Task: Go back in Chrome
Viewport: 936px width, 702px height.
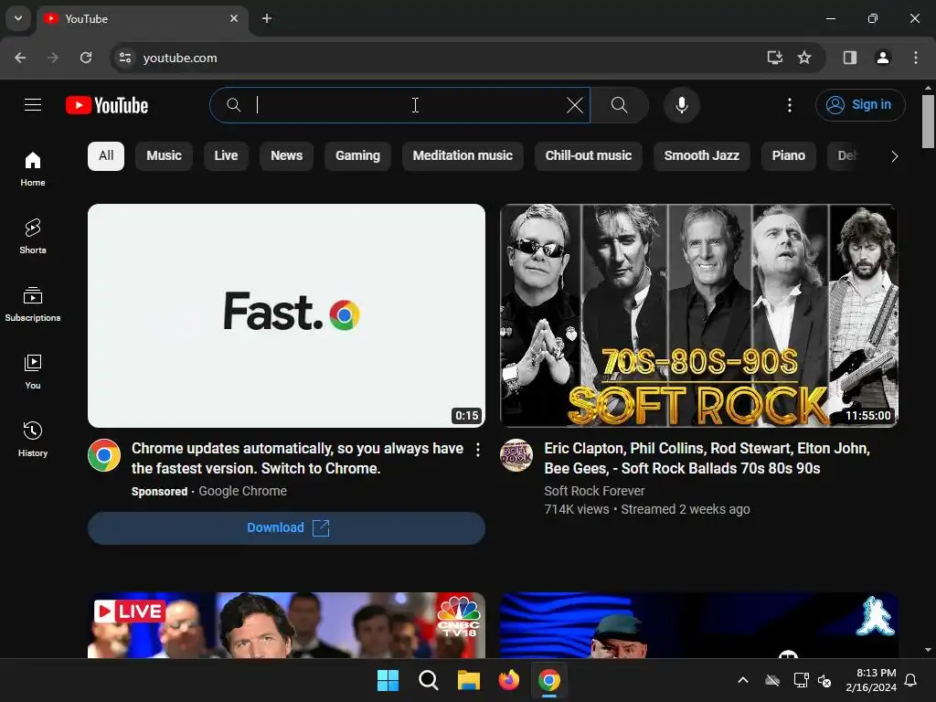Action: click(x=20, y=58)
